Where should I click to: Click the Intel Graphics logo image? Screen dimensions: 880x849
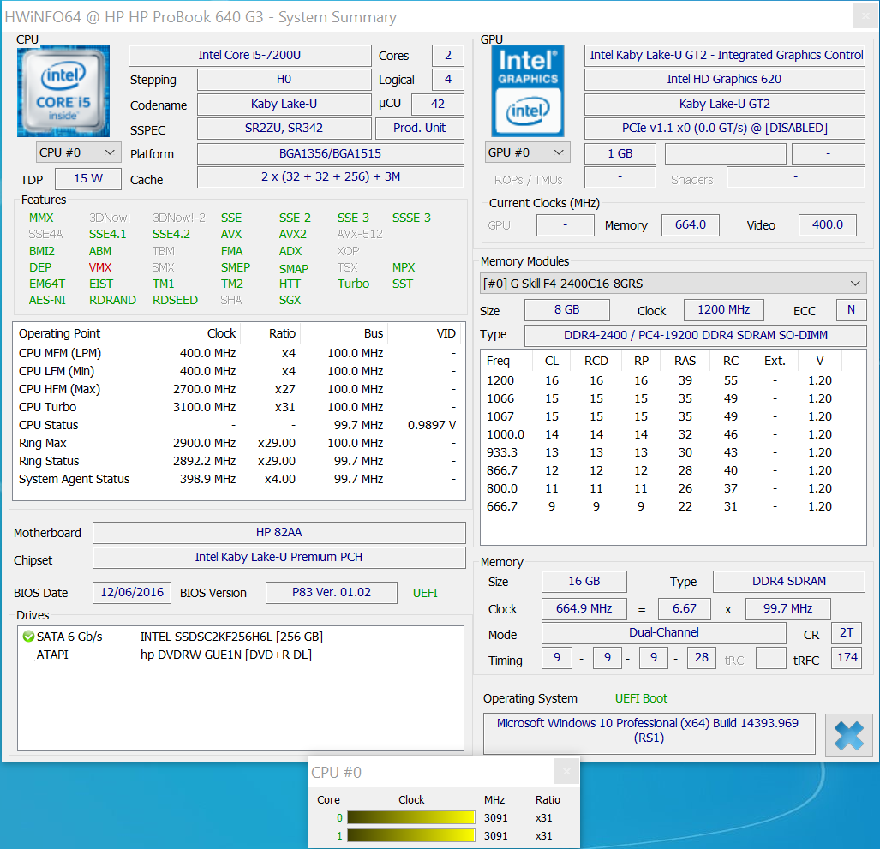point(527,91)
